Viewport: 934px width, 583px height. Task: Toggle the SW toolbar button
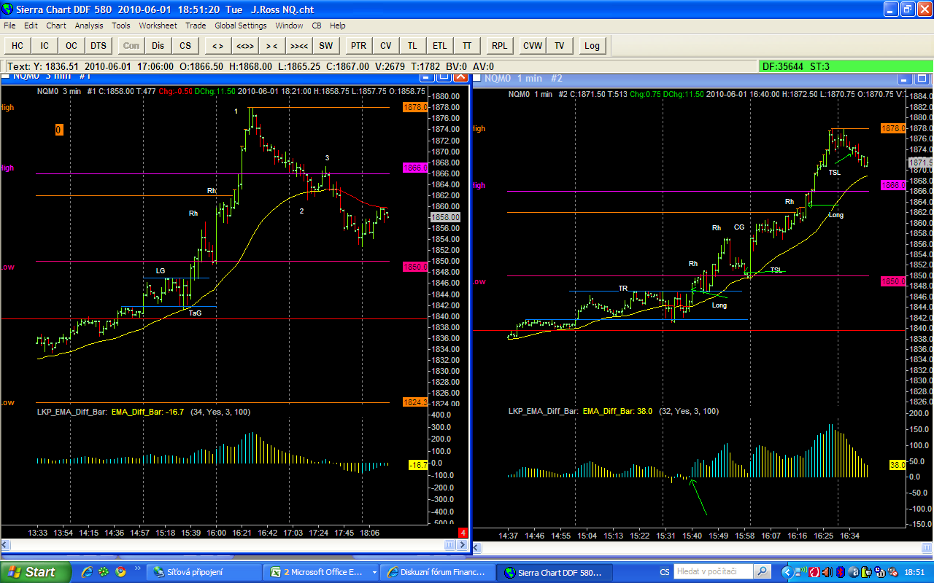(x=325, y=45)
